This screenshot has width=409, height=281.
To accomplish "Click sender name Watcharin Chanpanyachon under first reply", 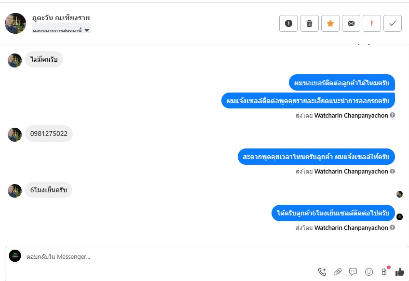I will coord(351,115).
